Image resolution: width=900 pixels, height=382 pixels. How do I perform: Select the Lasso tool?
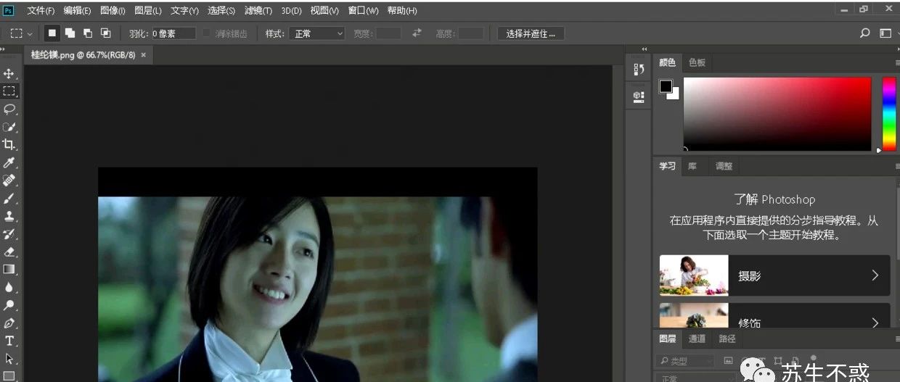(9, 109)
